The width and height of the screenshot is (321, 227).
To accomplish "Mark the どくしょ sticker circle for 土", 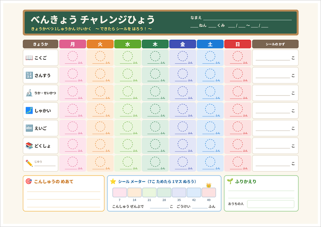I will [x=210, y=144].
